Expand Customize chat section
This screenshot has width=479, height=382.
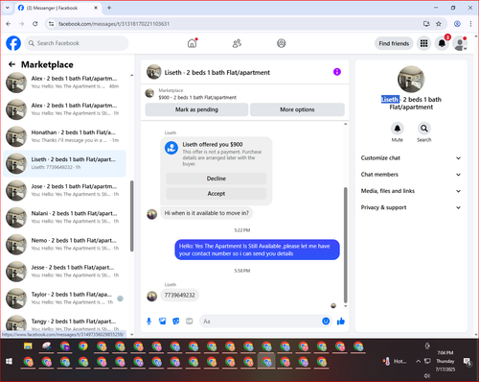tap(411, 157)
